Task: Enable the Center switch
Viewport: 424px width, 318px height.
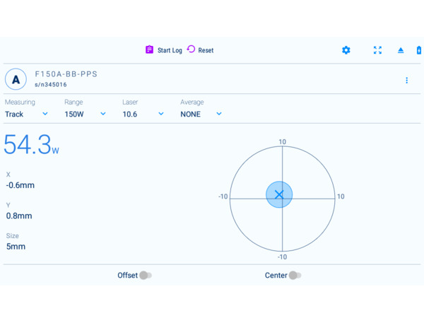Action: (294, 276)
